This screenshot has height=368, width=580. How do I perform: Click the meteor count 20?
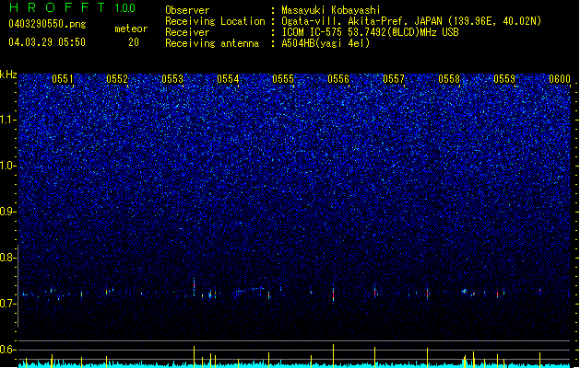point(134,42)
